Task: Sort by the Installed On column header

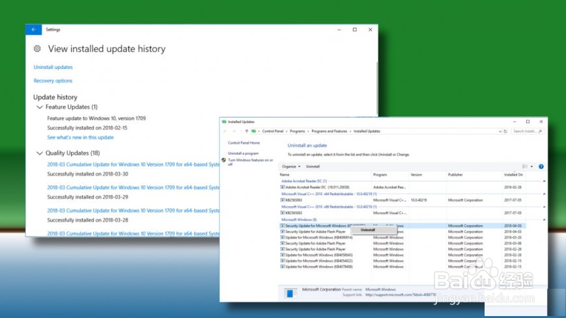Action: coord(513,174)
